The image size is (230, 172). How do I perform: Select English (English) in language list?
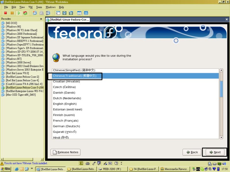click(135, 104)
